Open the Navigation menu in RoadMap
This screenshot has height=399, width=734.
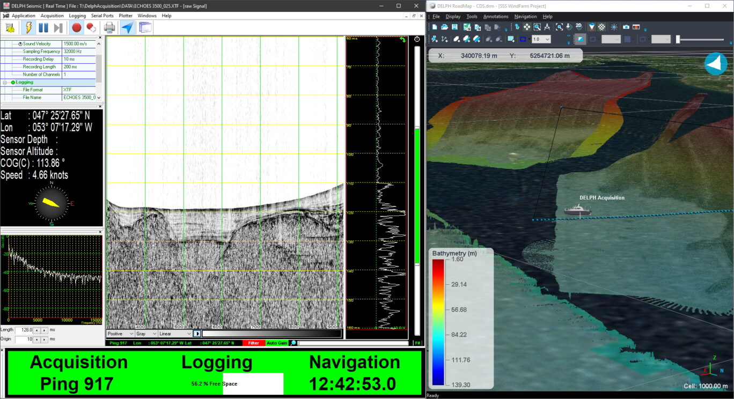tap(525, 17)
